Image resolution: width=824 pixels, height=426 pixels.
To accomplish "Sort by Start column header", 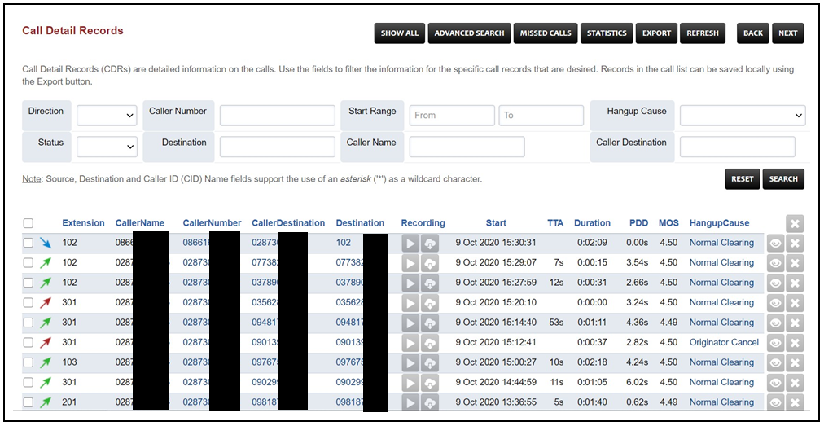I will click(x=496, y=223).
